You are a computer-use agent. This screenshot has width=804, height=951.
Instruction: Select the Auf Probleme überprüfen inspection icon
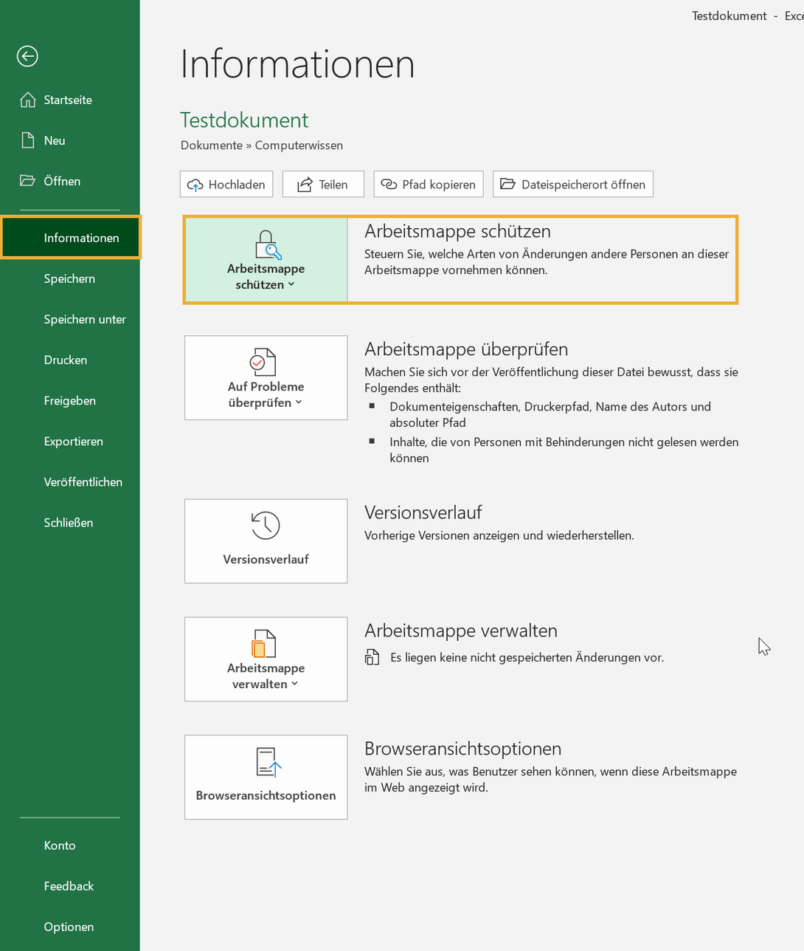click(266, 362)
